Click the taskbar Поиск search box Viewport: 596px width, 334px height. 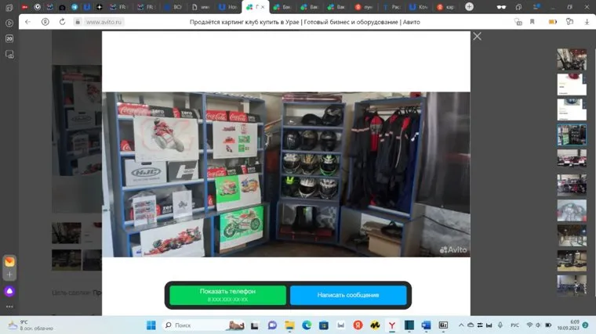pos(194,325)
